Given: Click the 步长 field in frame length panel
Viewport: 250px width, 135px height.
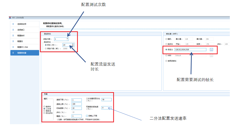Looking at the screenshot, I should point(227,44).
